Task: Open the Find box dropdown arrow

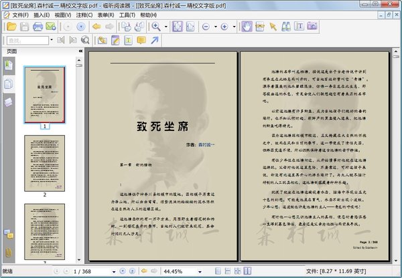Action: pyautogui.click(x=52, y=40)
